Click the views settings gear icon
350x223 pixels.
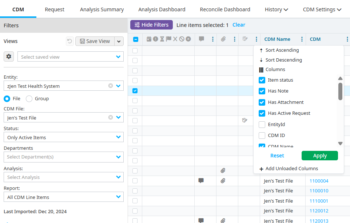[x=9, y=56]
